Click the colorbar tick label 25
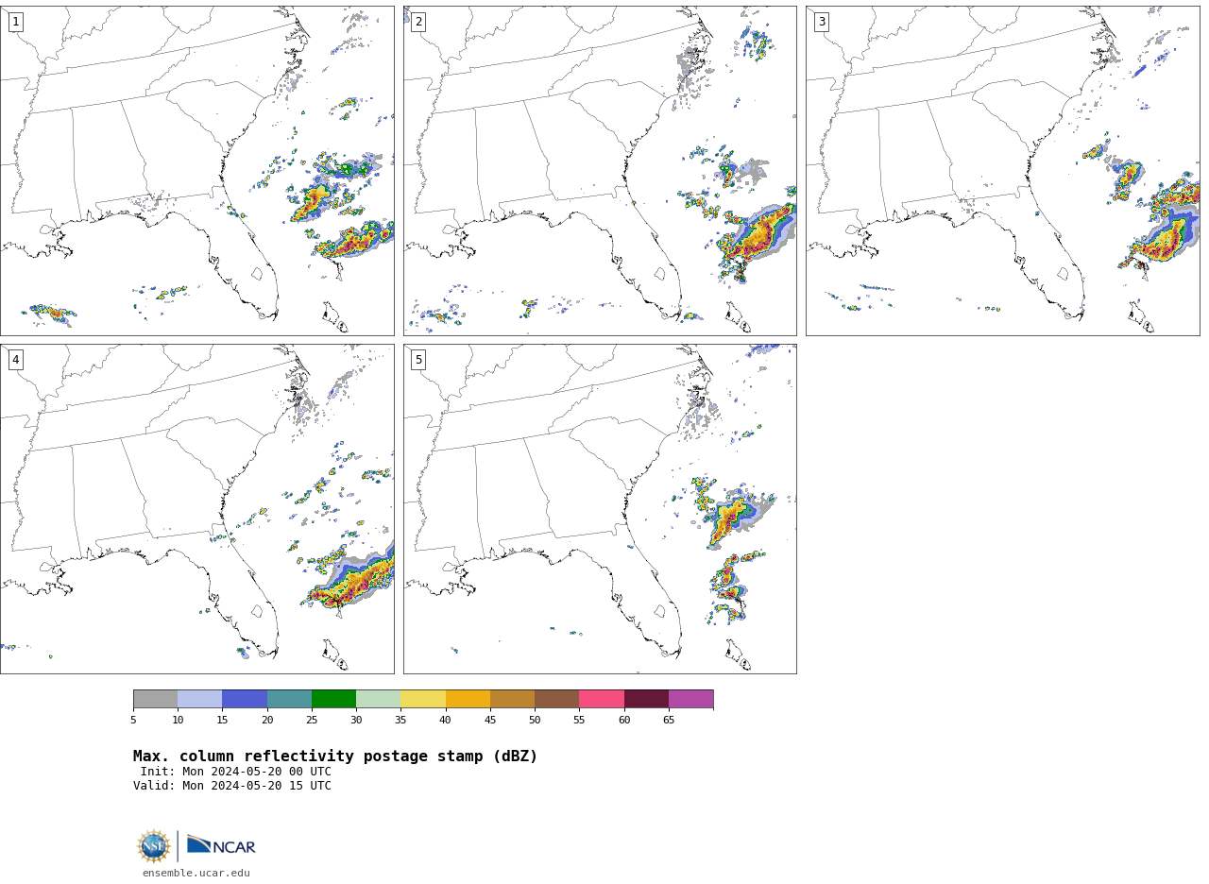Screen dimensions: 1209x884 coord(312,721)
